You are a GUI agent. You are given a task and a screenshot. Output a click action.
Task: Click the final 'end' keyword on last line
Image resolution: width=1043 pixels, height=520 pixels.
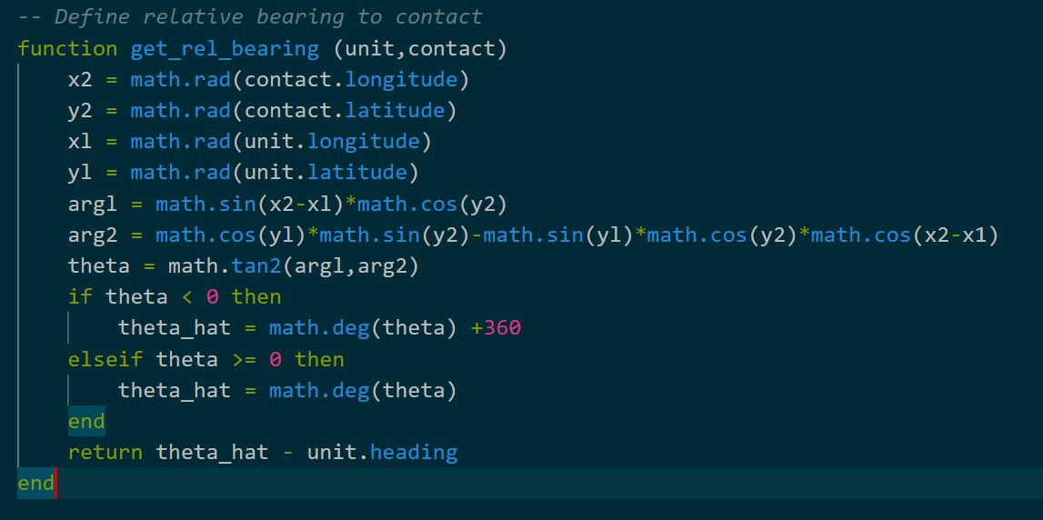(x=35, y=484)
